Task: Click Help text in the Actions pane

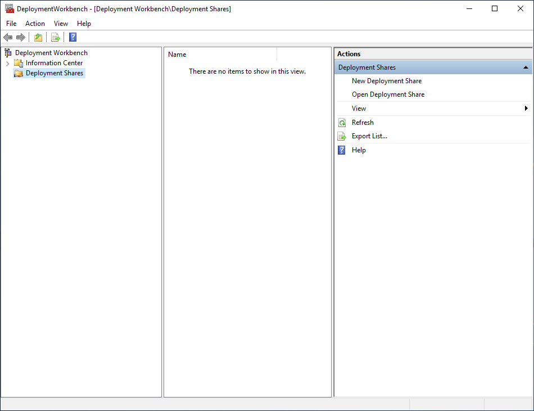Action: 359,150
